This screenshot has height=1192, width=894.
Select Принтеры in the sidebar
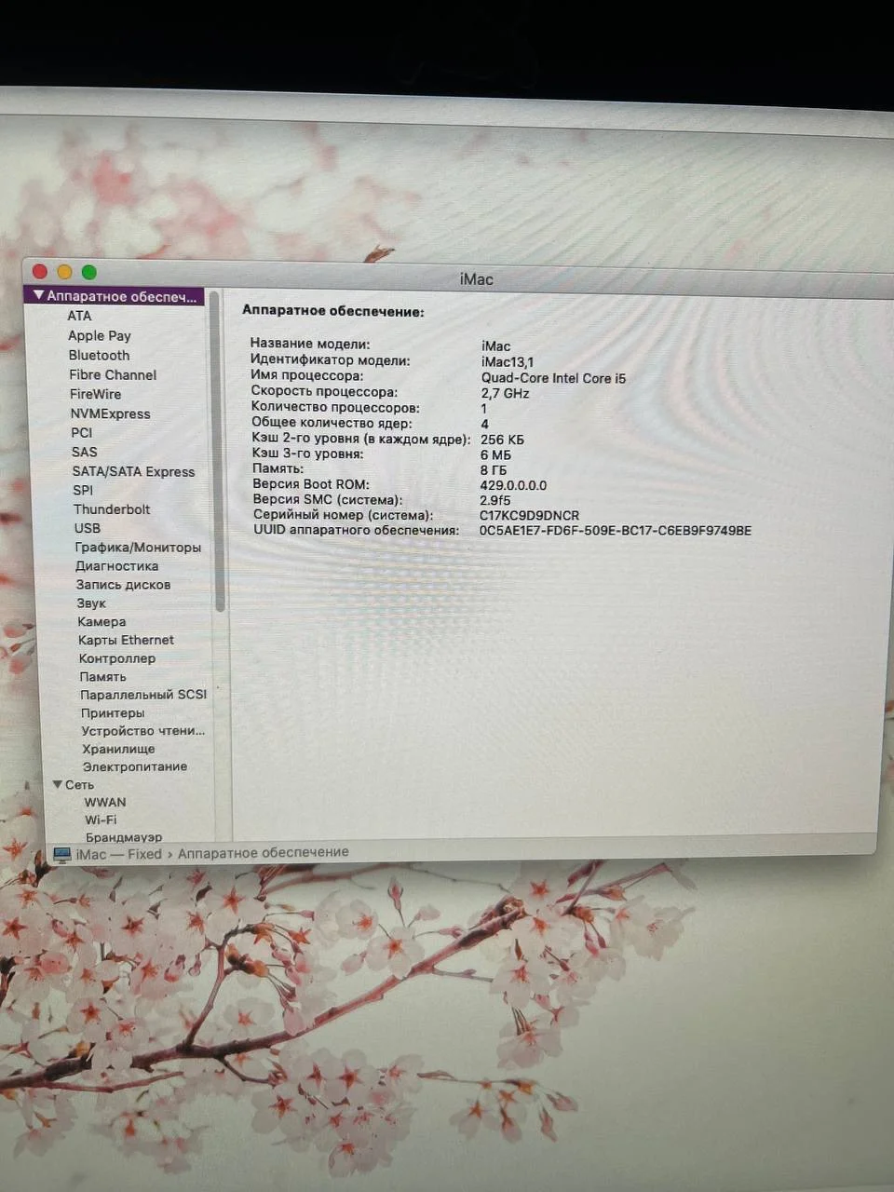click(x=113, y=713)
